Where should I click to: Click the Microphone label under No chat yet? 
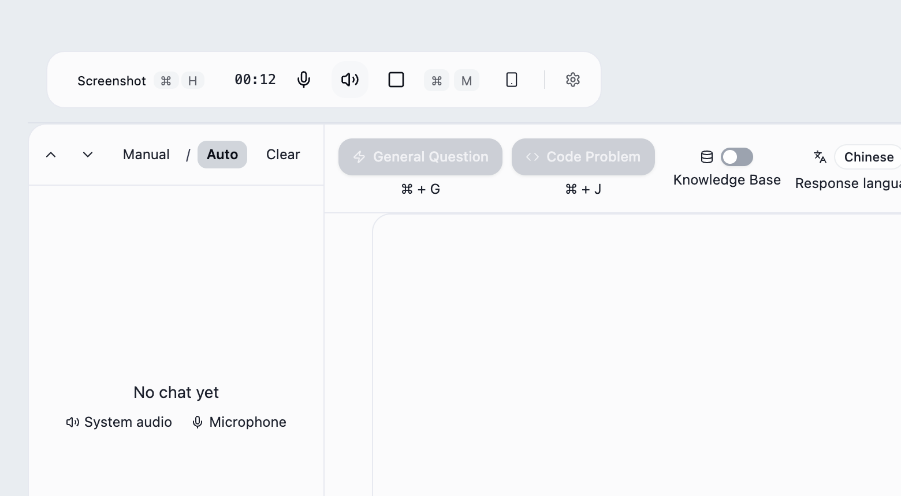248,422
